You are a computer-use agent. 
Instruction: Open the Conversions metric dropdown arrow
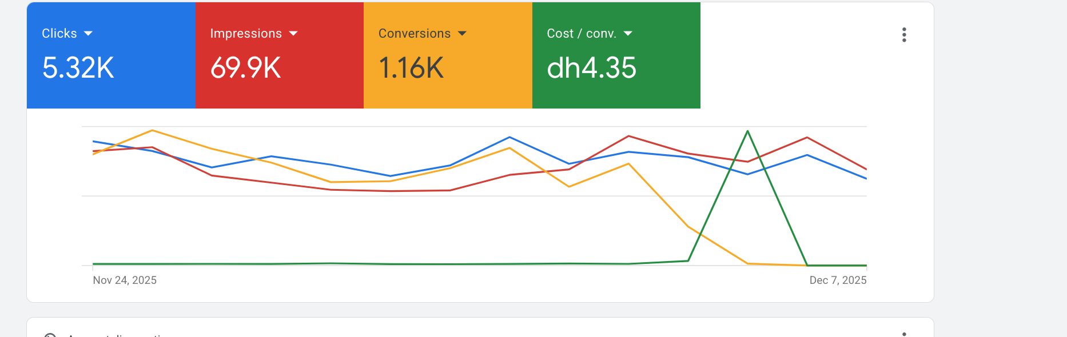[462, 34]
